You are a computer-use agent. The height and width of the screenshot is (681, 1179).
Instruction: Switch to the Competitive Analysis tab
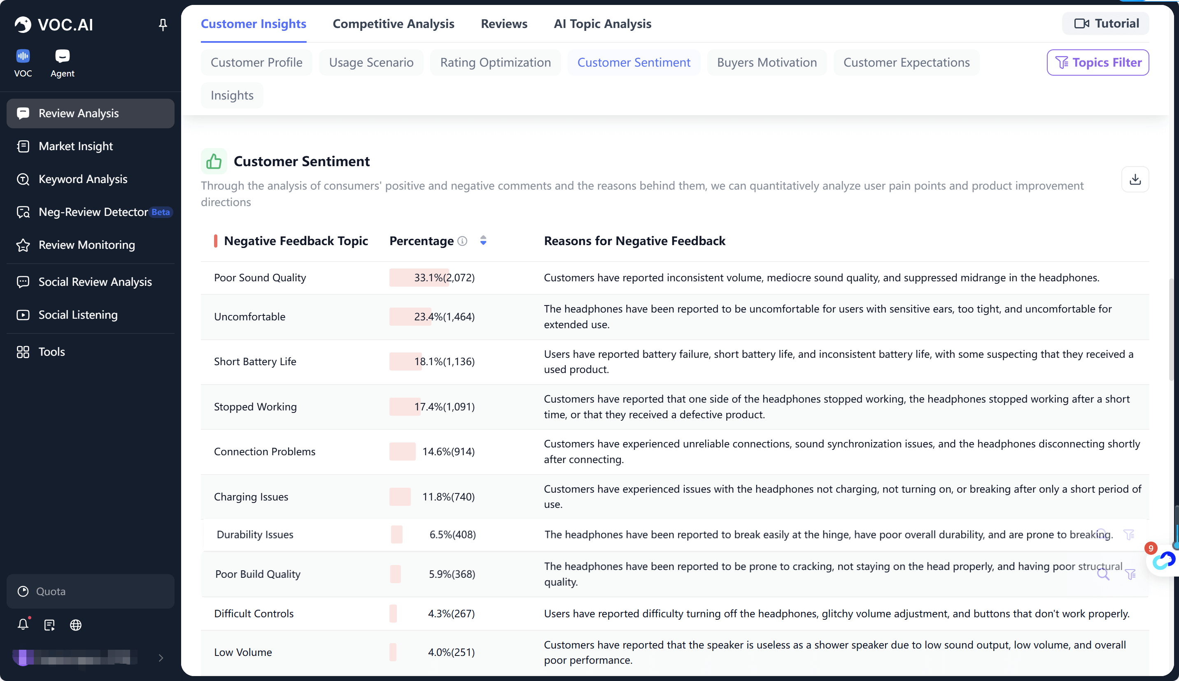pyautogui.click(x=393, y=24)
